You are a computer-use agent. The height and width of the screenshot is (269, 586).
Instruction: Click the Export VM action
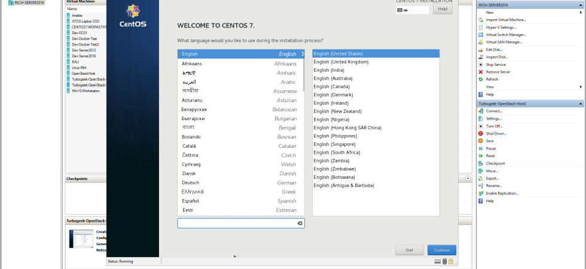tap(492, 178)
